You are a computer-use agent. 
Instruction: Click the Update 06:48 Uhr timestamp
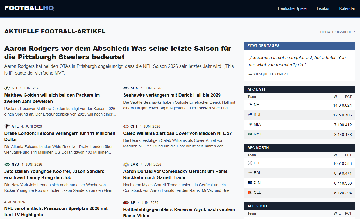[x=338, y=32]
